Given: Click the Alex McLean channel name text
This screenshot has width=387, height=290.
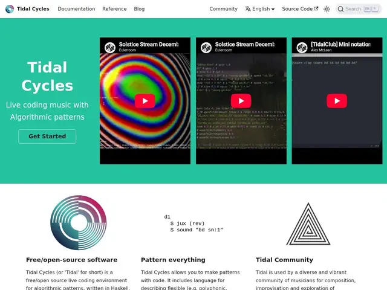Looking at the screenshot, I should [321, 50].
